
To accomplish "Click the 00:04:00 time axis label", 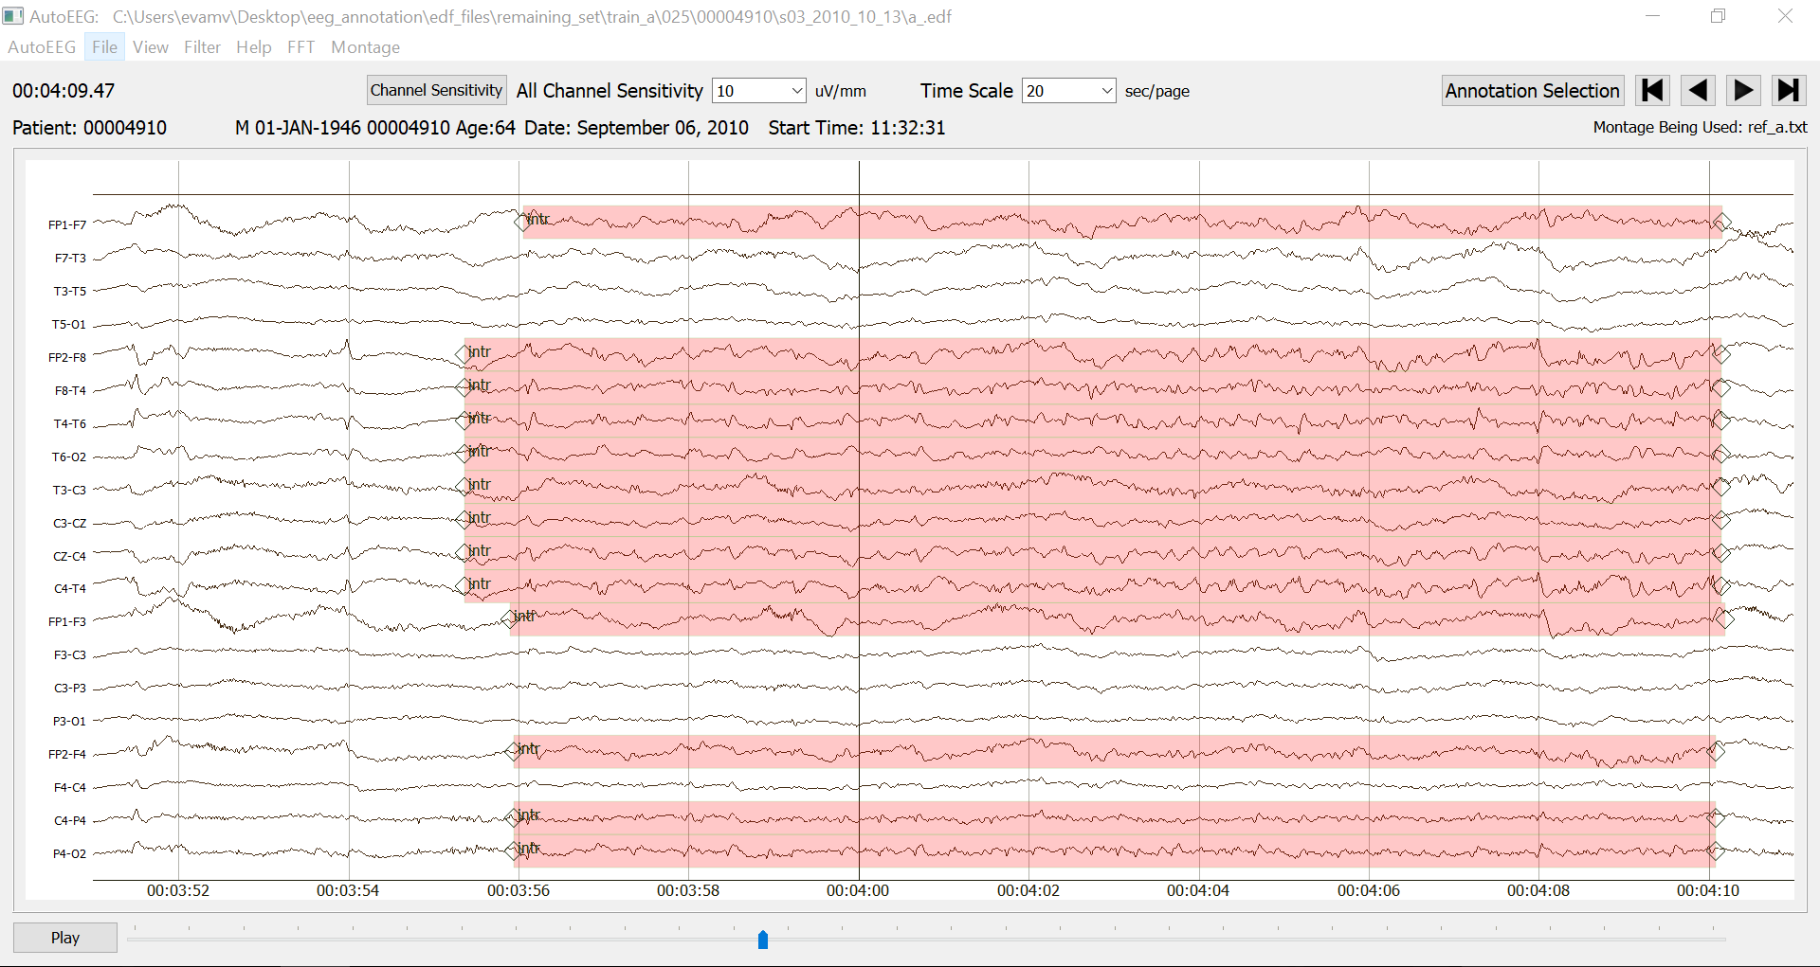I will 858,891.
